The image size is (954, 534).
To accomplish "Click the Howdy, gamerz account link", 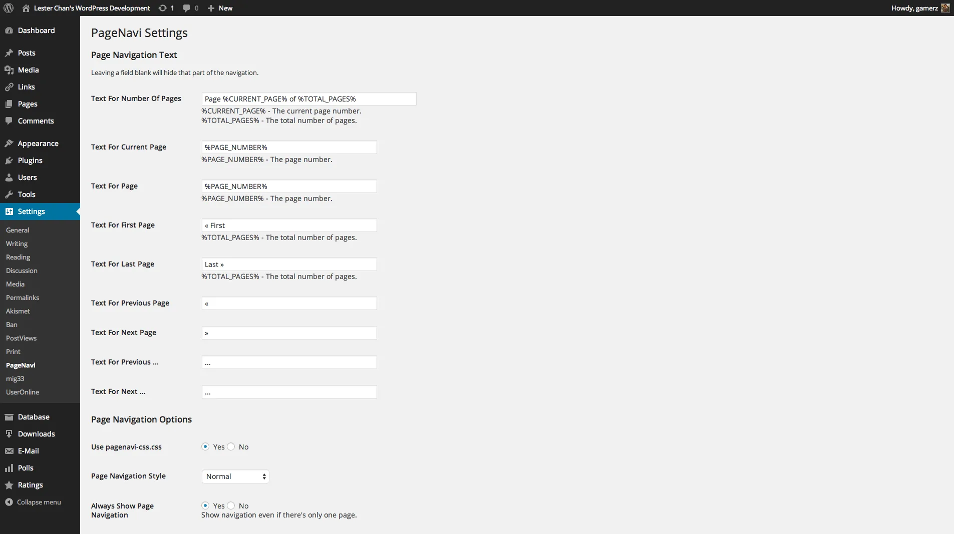I will coord(914,8).
